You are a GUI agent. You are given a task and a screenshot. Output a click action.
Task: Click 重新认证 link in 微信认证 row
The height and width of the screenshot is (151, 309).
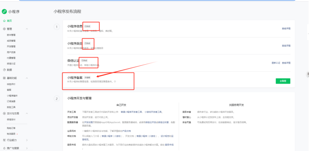pyautogui.click(x=275, y=63)
